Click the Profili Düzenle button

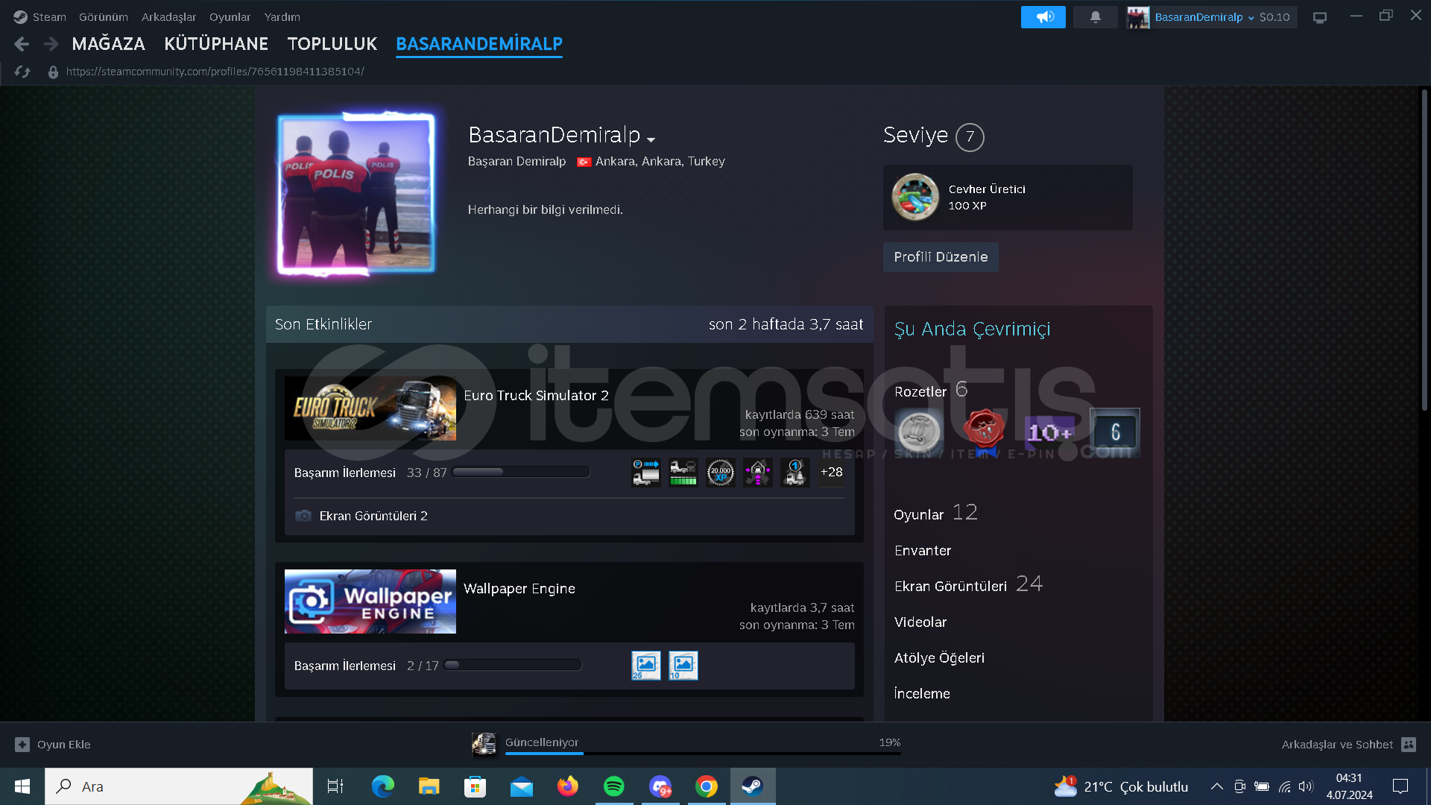click(x=940, y=257)
